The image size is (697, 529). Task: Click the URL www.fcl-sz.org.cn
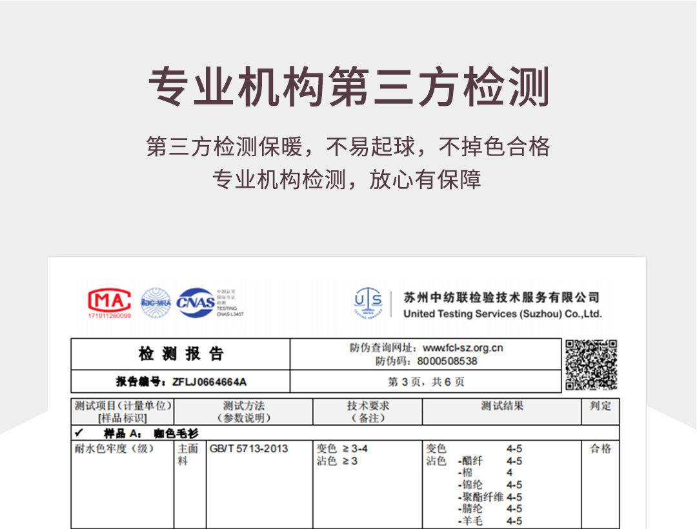point(463,348)
